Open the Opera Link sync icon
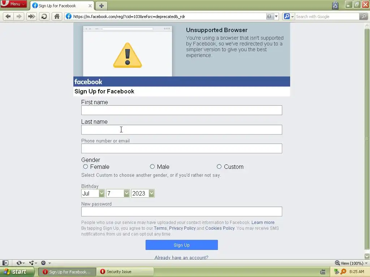This screenshot has width=370, height=277. (x=19, y=263)
